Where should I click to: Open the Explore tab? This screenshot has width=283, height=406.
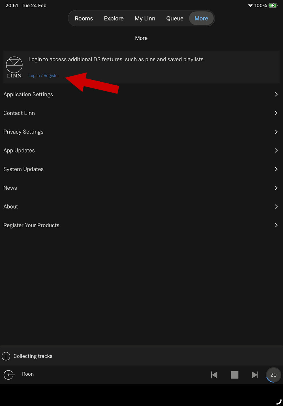[x=114, y=18]
